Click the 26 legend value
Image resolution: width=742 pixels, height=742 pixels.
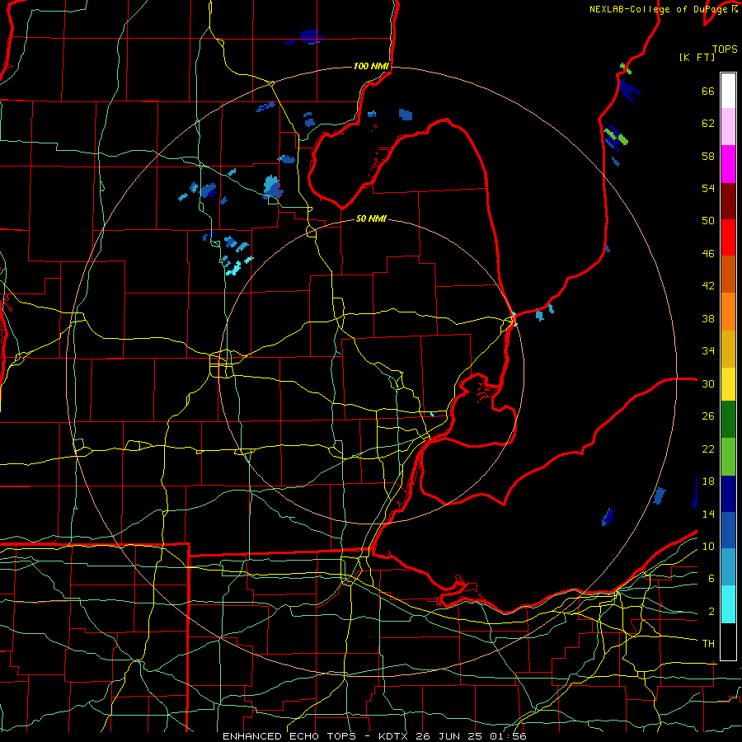click(708, 416)
